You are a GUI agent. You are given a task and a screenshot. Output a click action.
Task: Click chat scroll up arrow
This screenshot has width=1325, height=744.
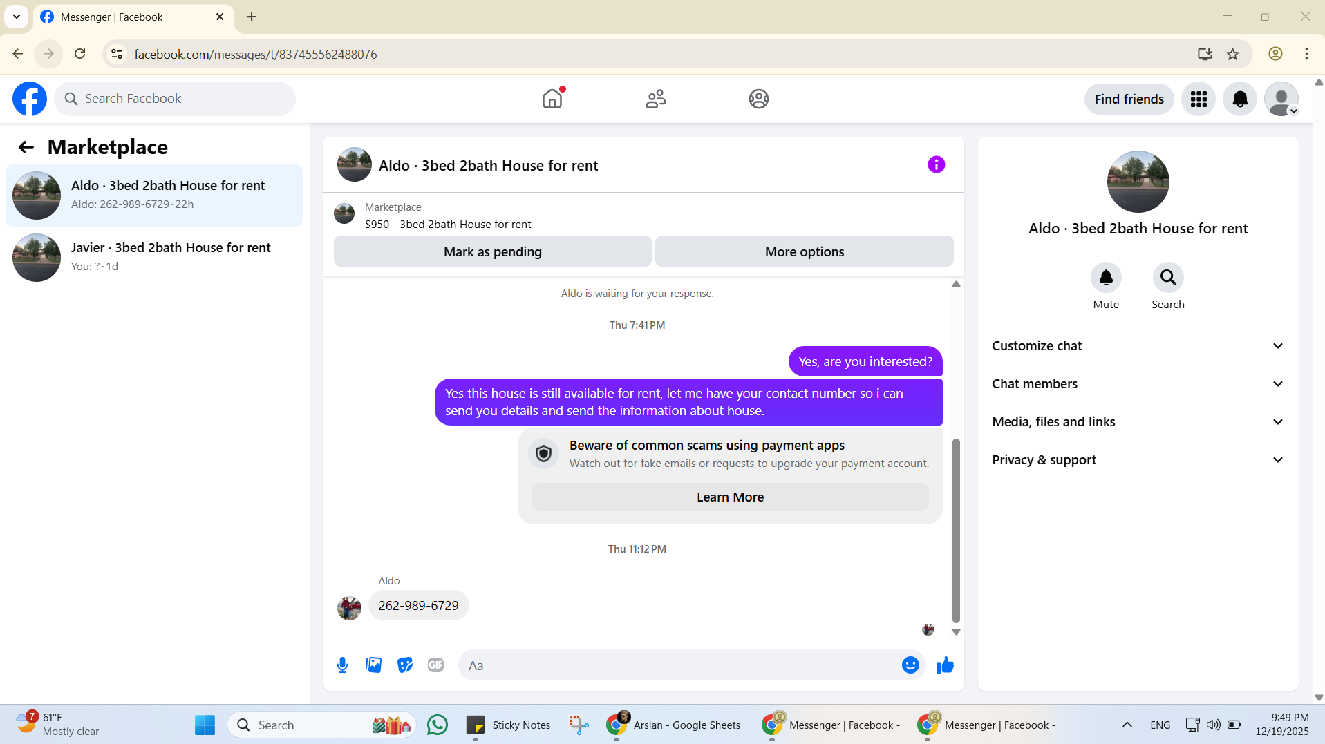[x=956, y=284]
